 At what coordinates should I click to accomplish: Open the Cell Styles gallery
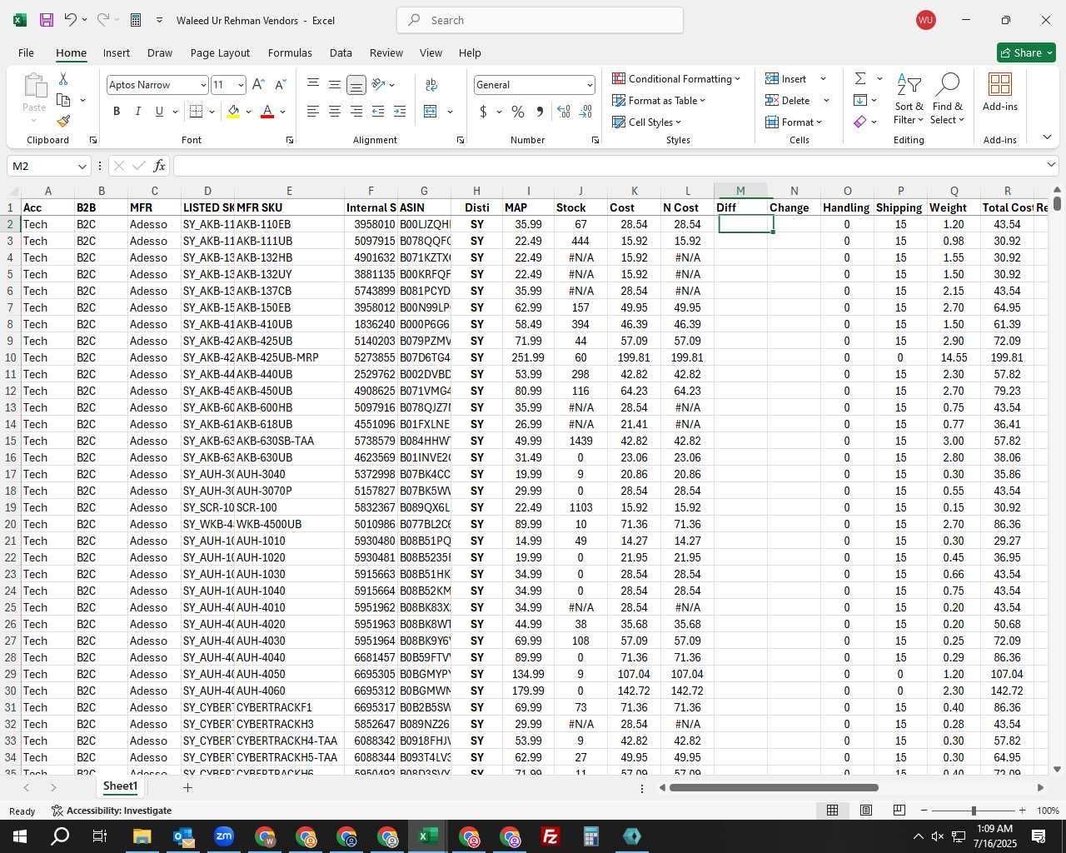(647, 122)
